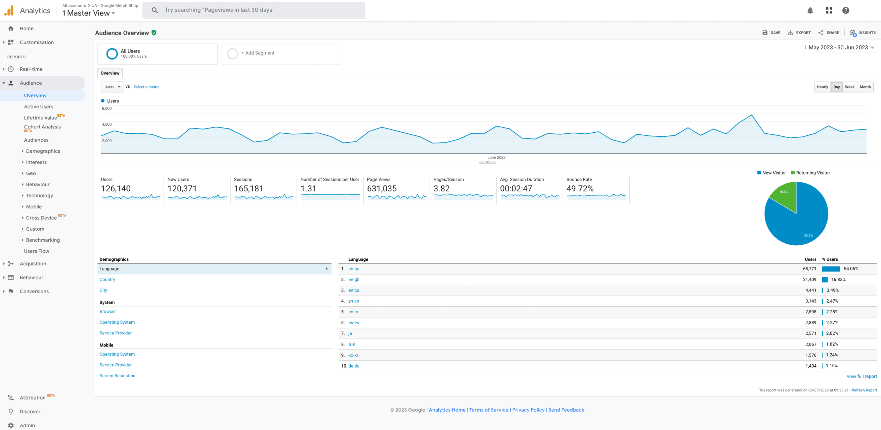Click the help question mark icon
The width and height of the screenshot is (881, 430).
(x=846, y=10)
